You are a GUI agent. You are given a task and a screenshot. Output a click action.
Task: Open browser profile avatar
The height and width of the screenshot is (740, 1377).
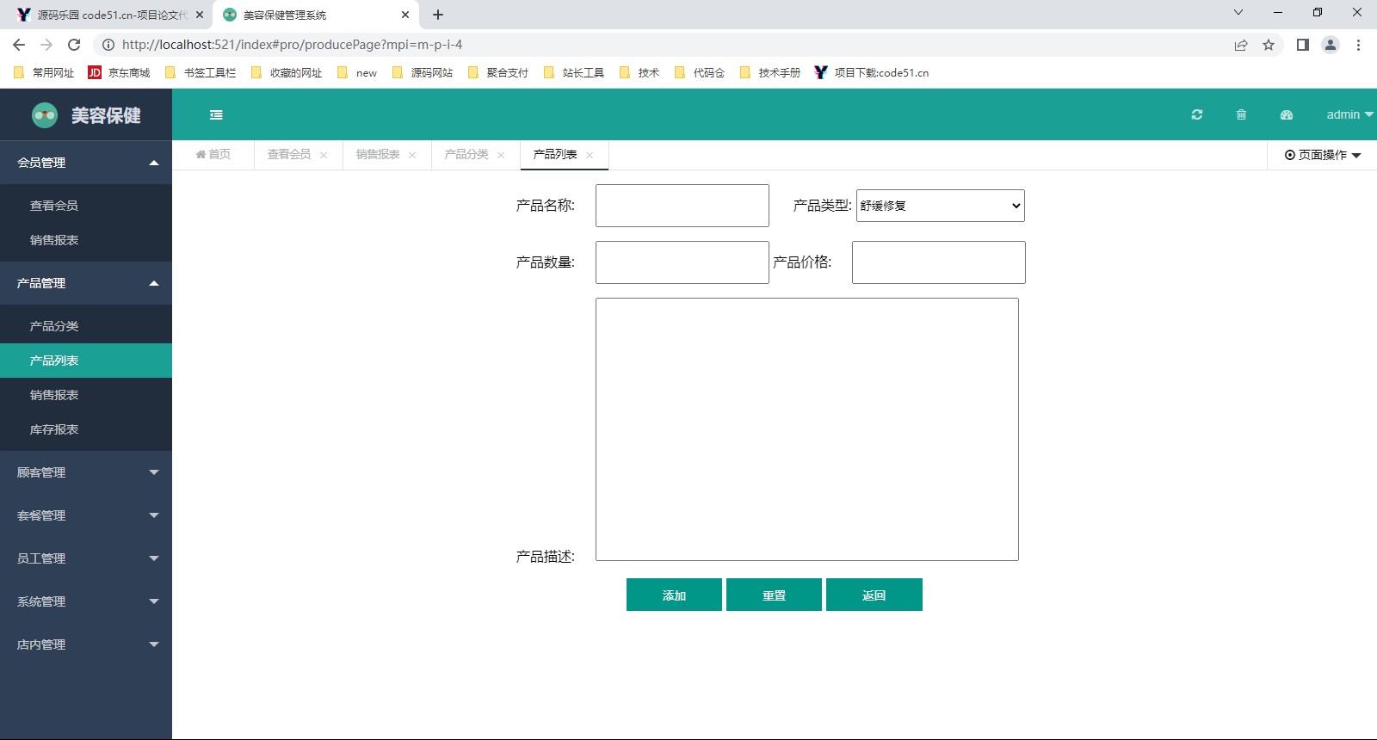[1331, 45]
